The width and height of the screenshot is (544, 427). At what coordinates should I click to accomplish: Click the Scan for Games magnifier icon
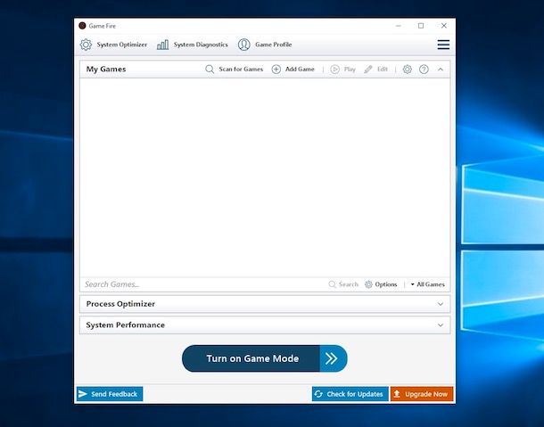point(210,69)
